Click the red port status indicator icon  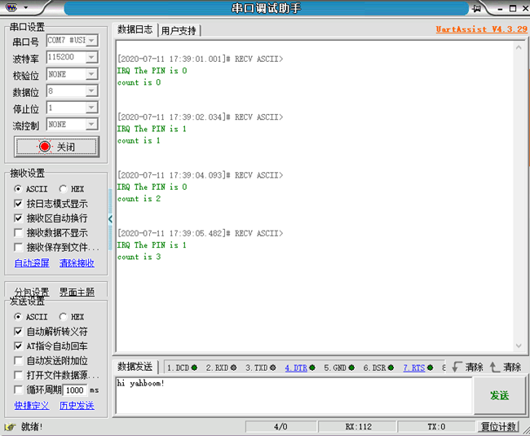(45, 147)
